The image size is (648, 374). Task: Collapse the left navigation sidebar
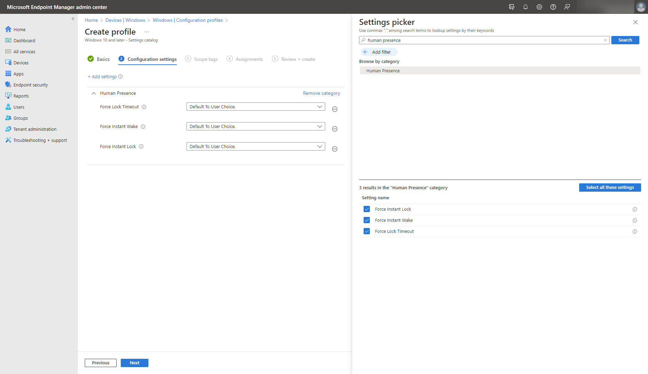(73, 19)
